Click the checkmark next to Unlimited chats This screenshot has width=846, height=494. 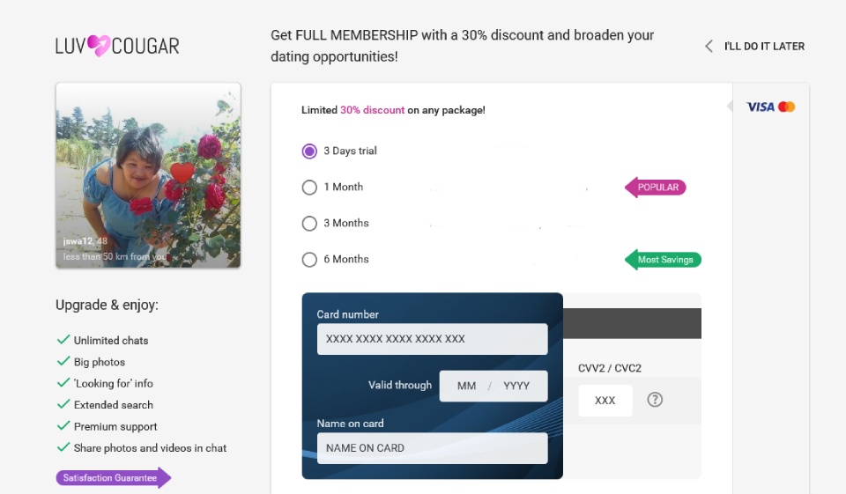pyautogui.click(x=63, y=340)
